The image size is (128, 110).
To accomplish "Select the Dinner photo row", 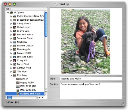I will click(x=25, y=79).
